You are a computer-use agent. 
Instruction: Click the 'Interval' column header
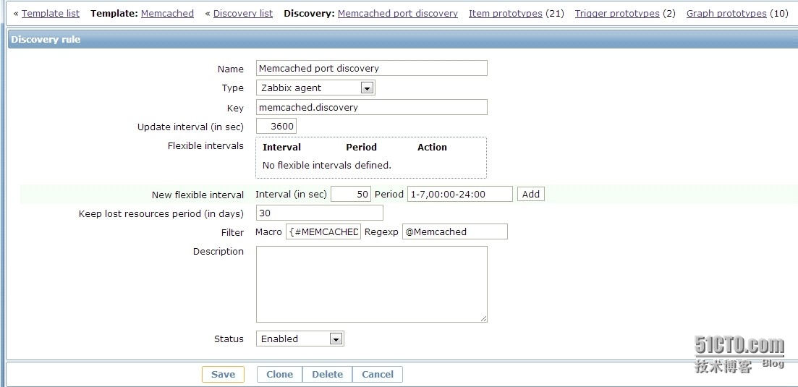point(281,147)
